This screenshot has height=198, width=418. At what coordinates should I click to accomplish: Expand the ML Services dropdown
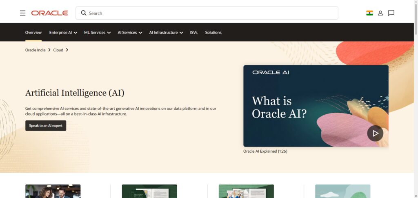pos(97,33)
